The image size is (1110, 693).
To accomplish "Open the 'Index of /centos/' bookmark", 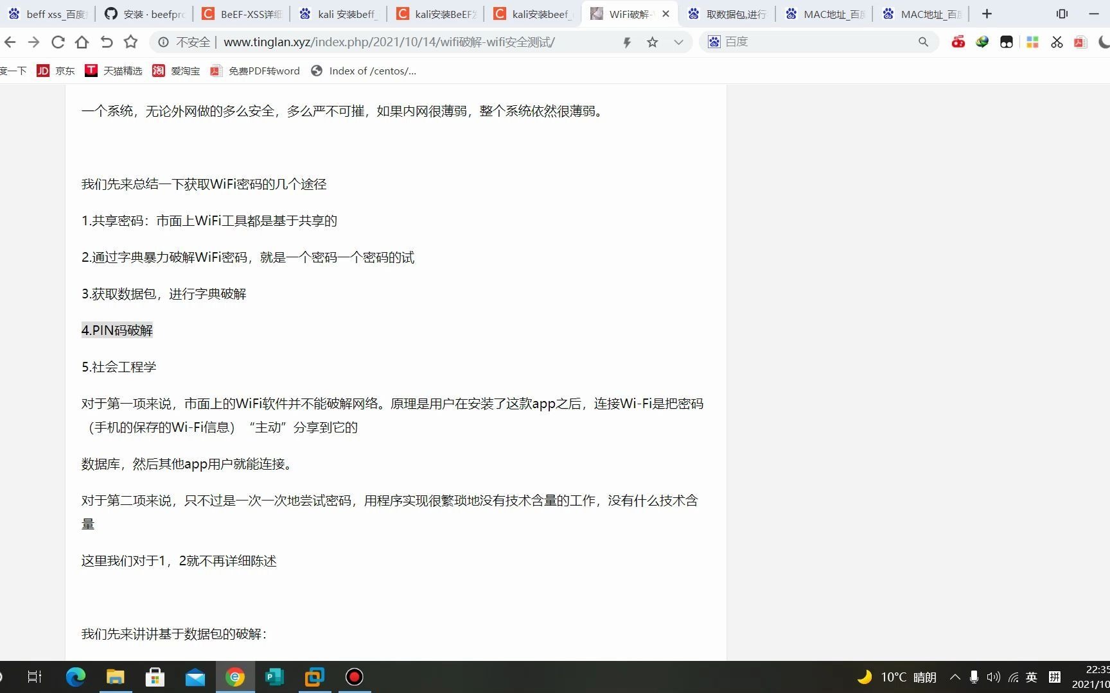I will (364, 71).
